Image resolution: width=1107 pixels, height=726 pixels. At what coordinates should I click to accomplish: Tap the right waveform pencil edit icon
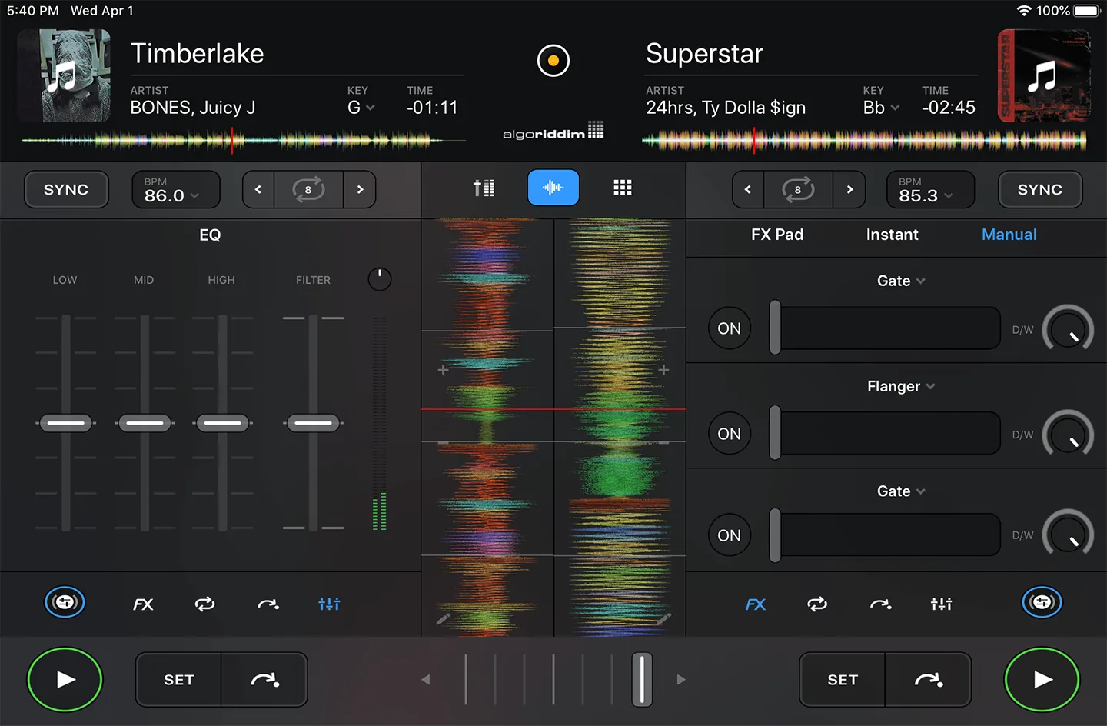[x=664, y=618]
